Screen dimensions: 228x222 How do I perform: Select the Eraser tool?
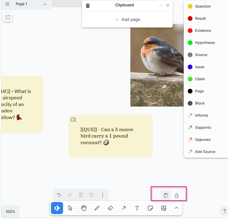pyautogui.click(x=110, y=208)
